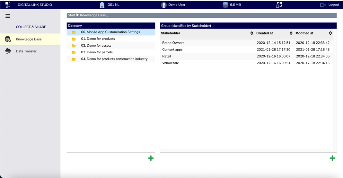Click folder icon of products construction industry
This screenshot has height=178, width=343.
[74, 59]
